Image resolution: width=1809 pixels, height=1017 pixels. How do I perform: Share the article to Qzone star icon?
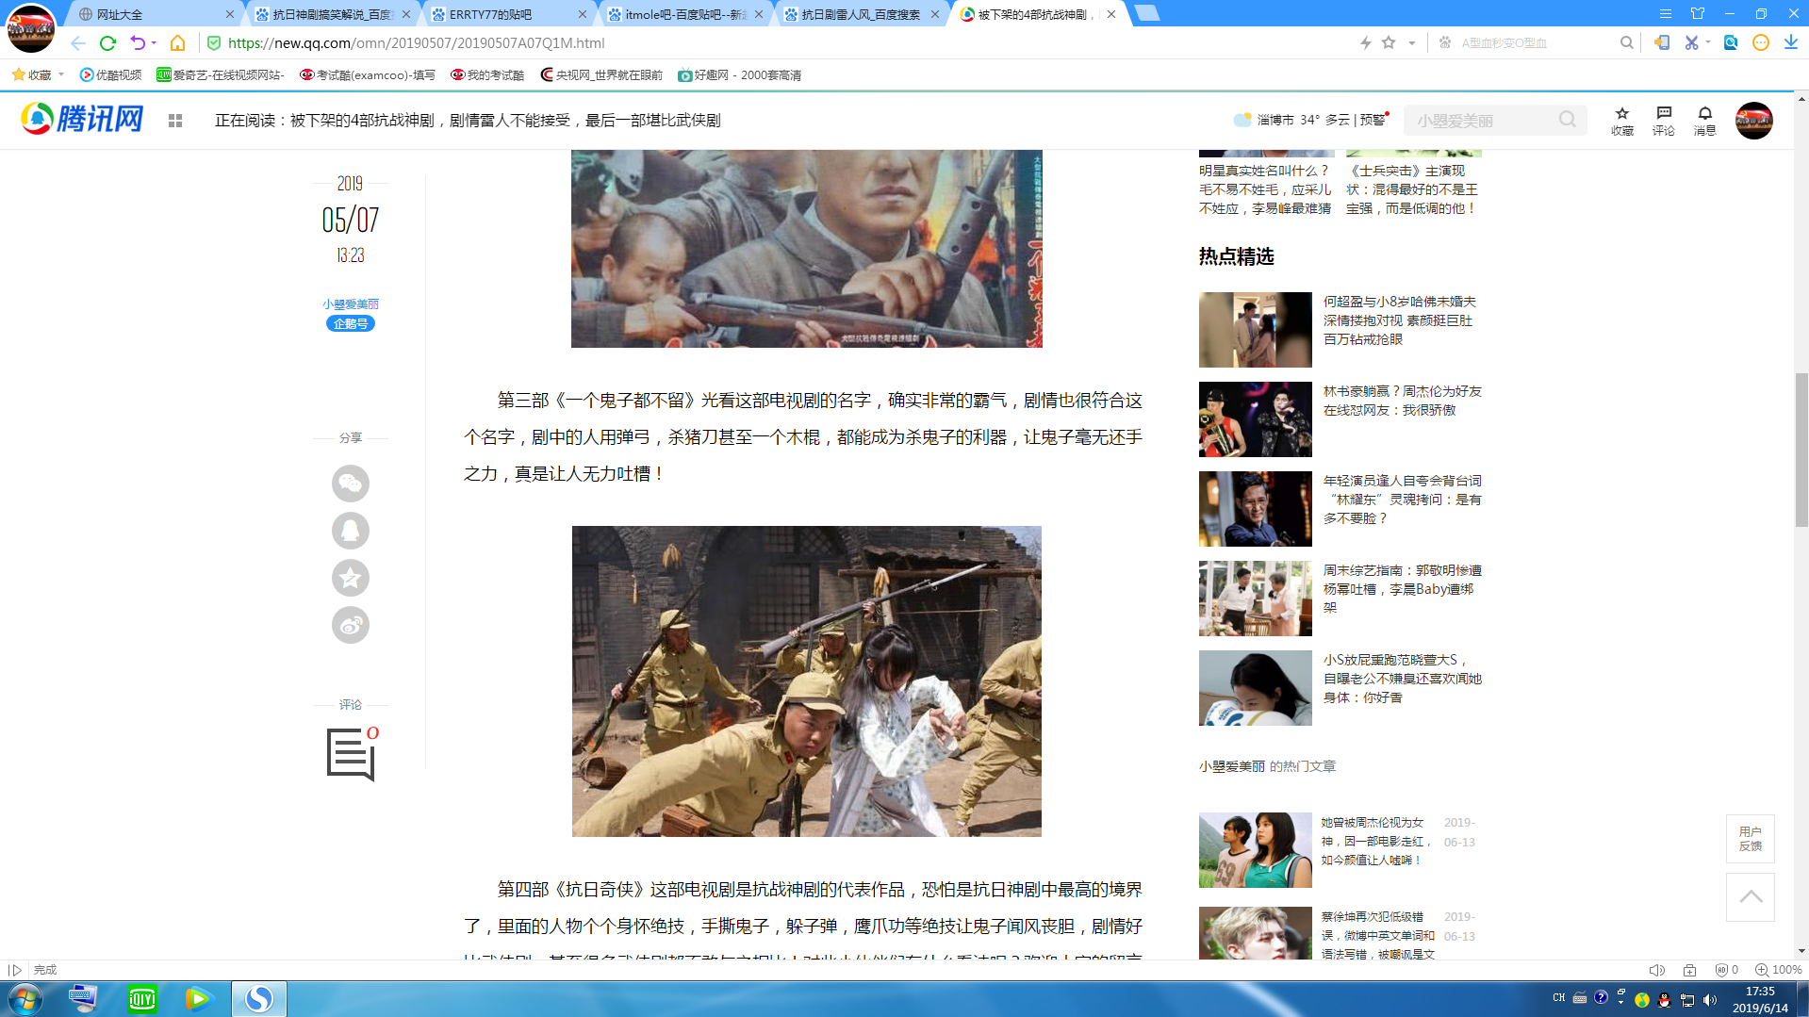pyautogui.click(x=351, y=578)
